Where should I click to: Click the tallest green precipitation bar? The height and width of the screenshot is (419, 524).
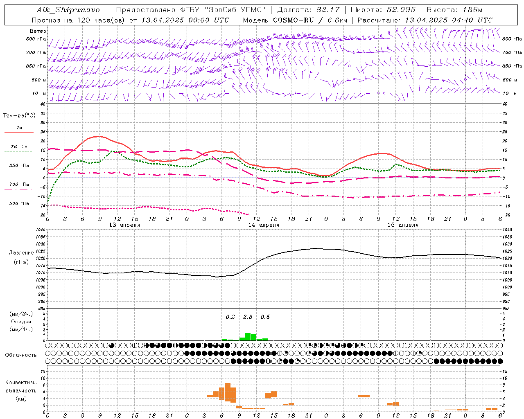click(x=248, y=337)
